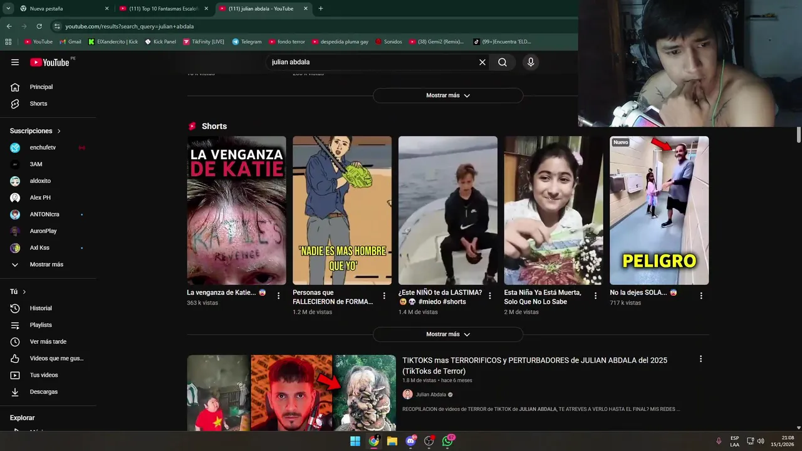Open the Suscripciones section chevron

coord(59,131)
